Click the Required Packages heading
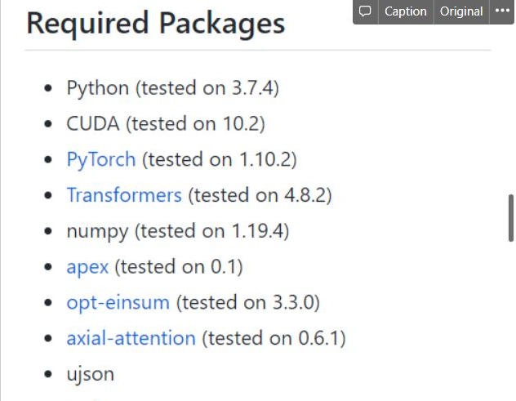The height and width of the screenshot is (401, 516). (156, 24)
